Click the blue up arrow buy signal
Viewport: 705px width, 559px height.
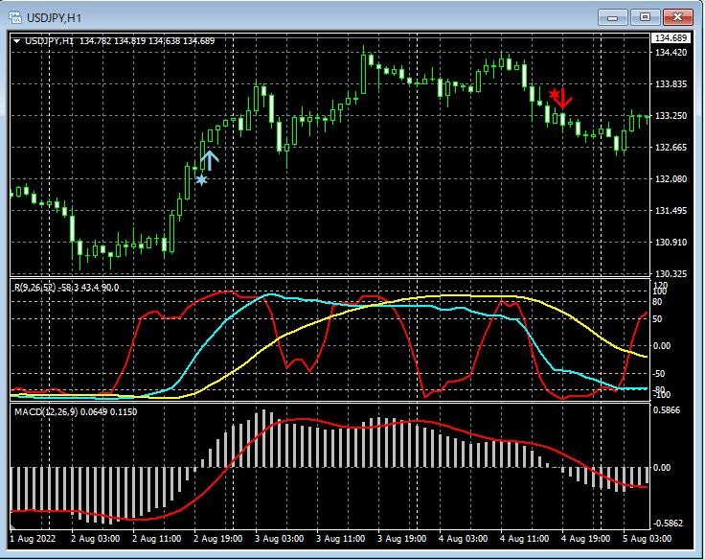209,159
